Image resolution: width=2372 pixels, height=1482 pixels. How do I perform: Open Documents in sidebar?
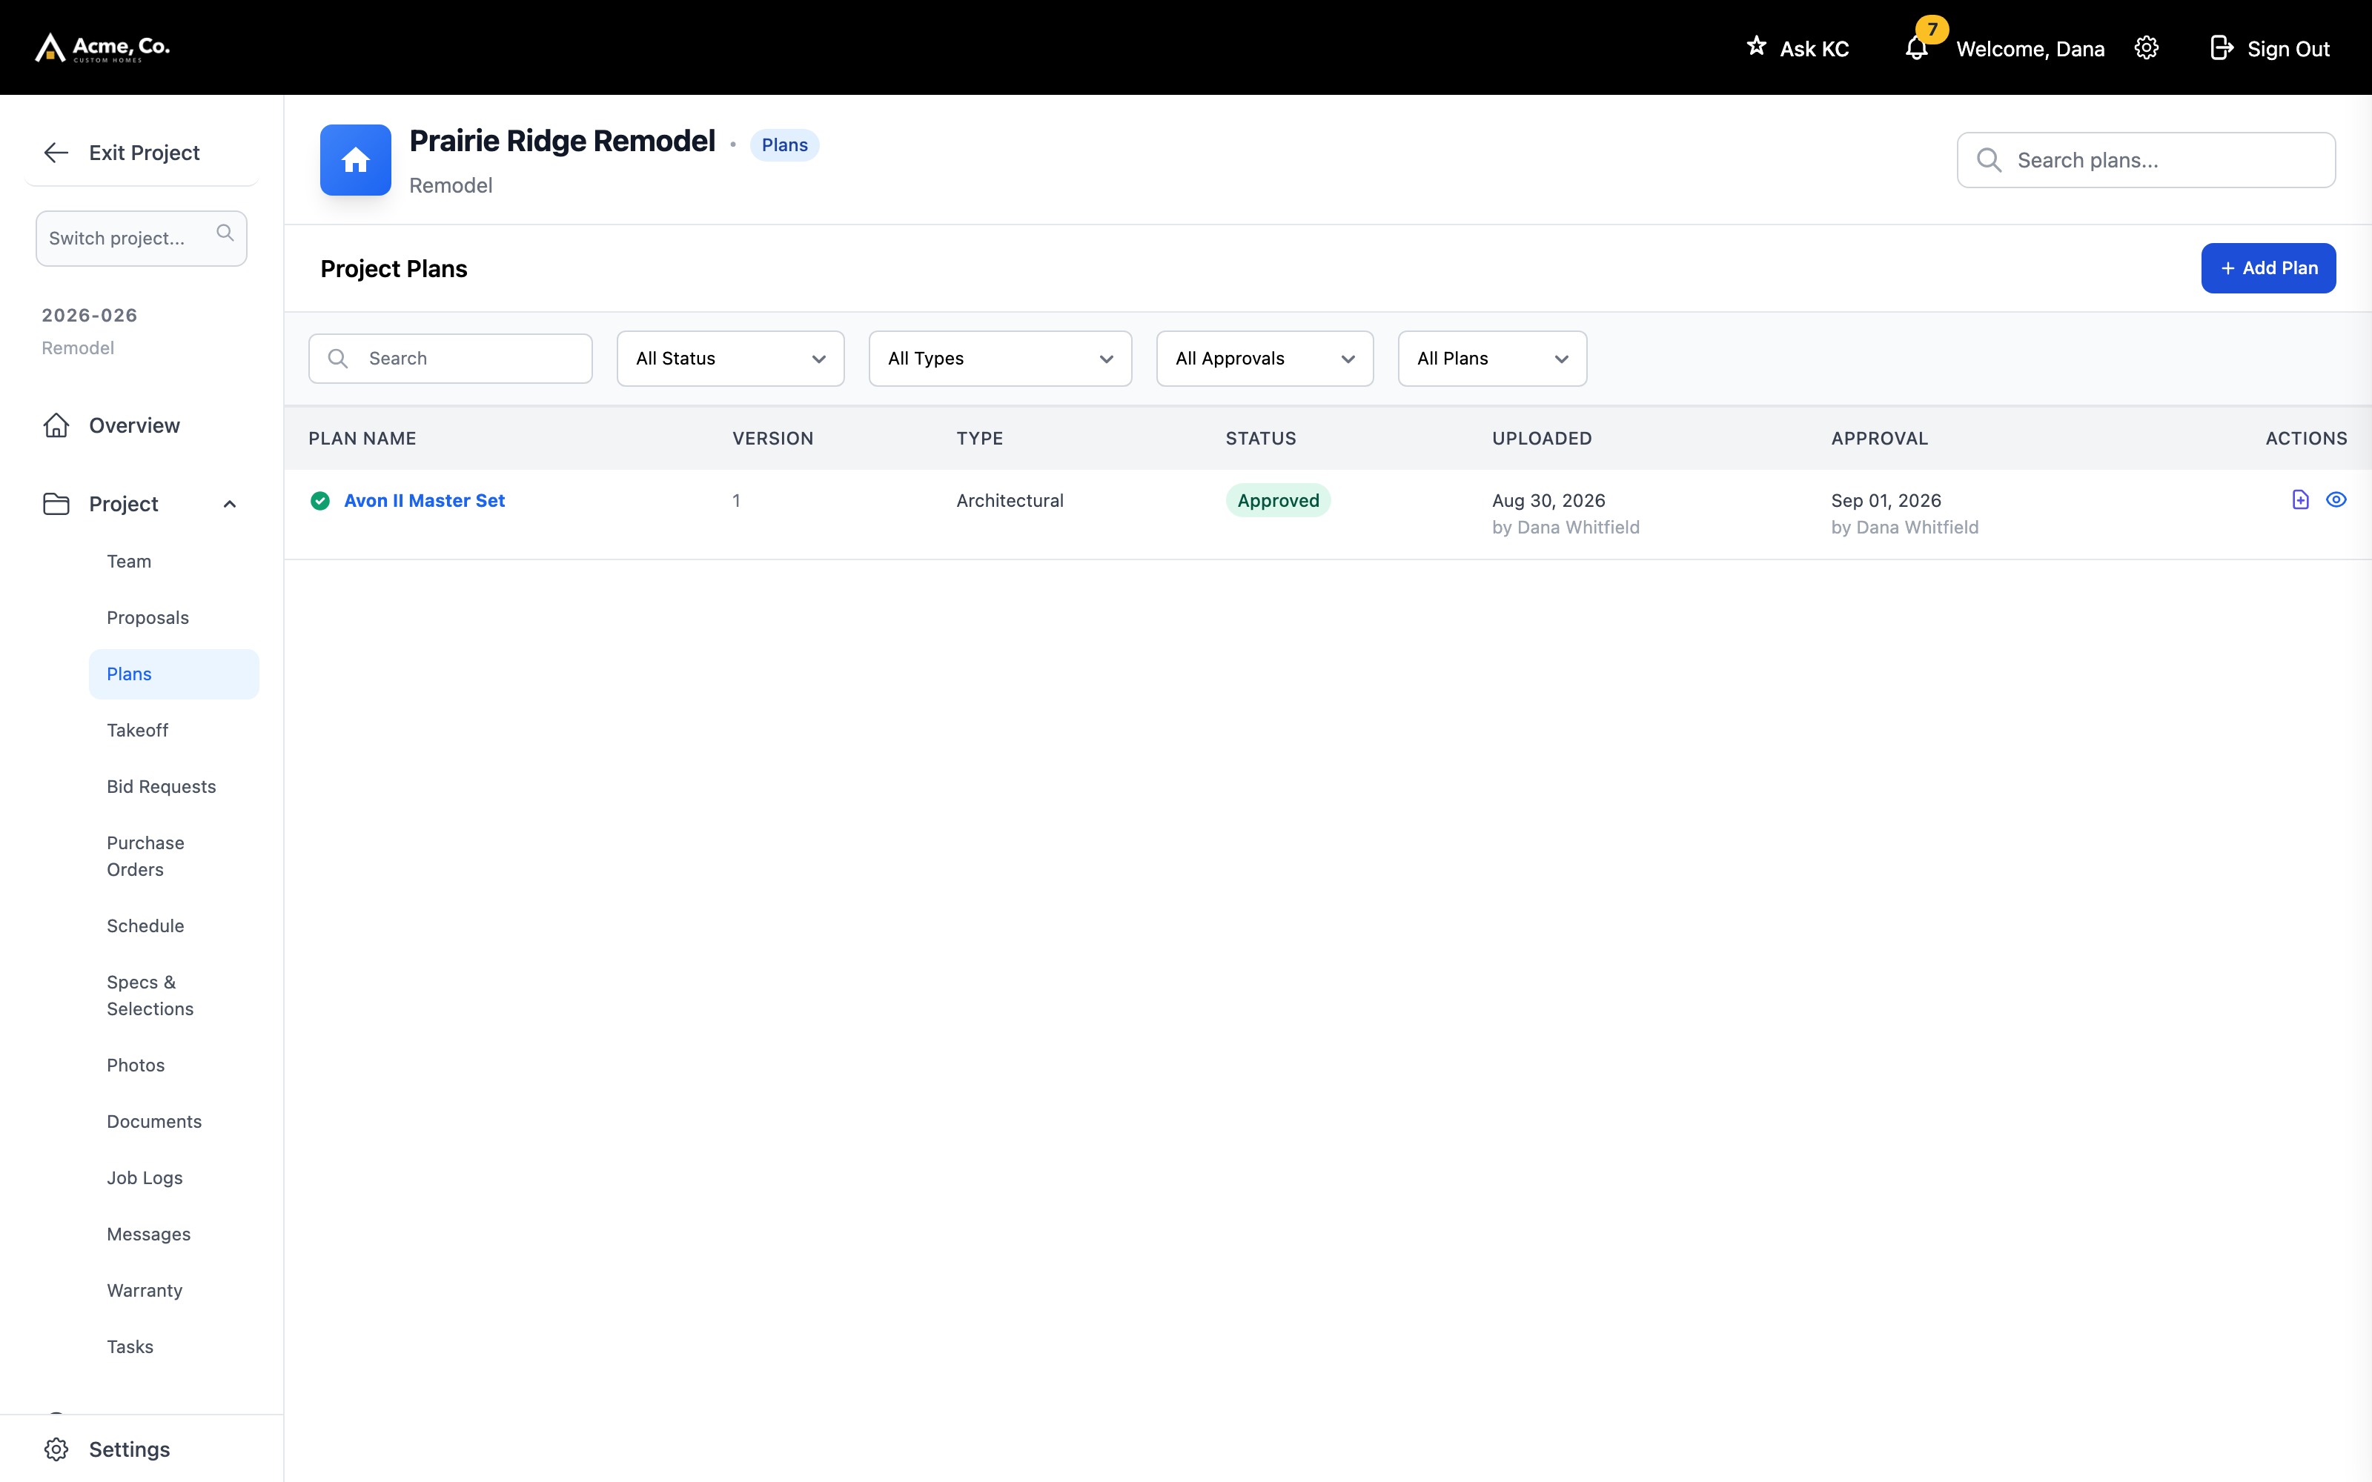click(154, 1121)
